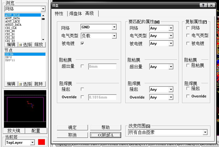This screenshot has height=147, width=219.
Task: Enable the 阻粘膜 超出量 checkbox
Action: (x=82, y=66)
